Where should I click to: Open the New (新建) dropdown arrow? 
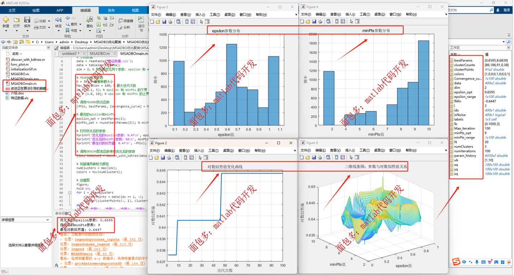click(6, 31)
